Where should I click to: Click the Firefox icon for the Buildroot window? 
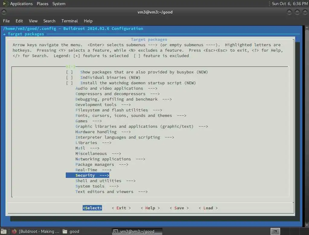tap(14, 231)
